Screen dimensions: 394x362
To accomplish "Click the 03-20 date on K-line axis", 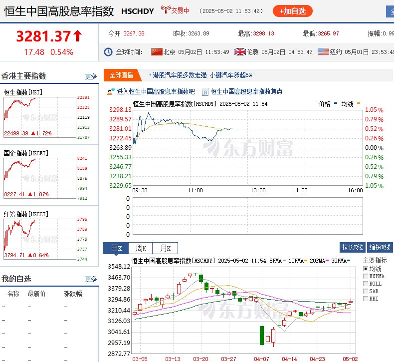I will 200,359.
